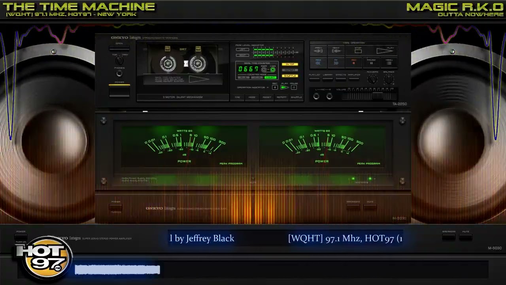This screenshot has width=506, height=285.
Task: Click the SPEAKERS button on M-5030 bar
Action: click(449, 237)
